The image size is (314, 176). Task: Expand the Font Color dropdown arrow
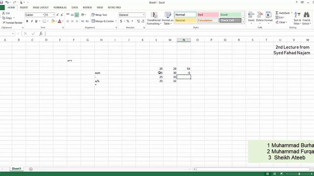point(63,21)
